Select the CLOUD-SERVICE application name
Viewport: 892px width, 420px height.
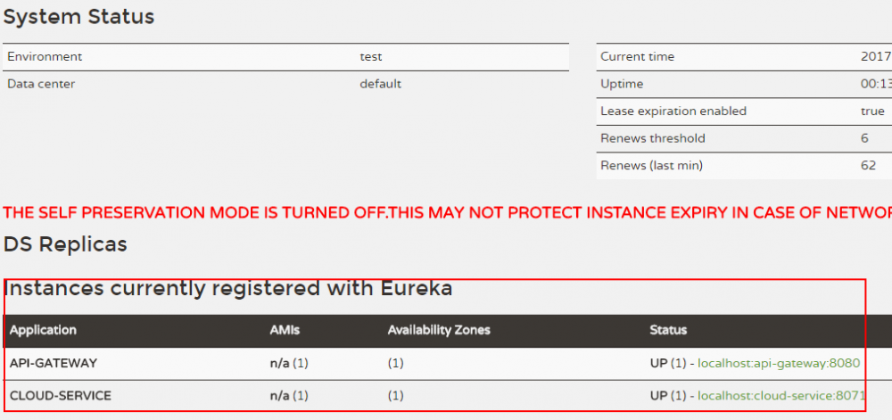(x=61, y=395)
